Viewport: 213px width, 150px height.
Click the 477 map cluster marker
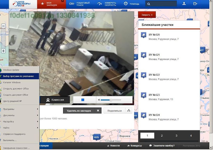202,50
